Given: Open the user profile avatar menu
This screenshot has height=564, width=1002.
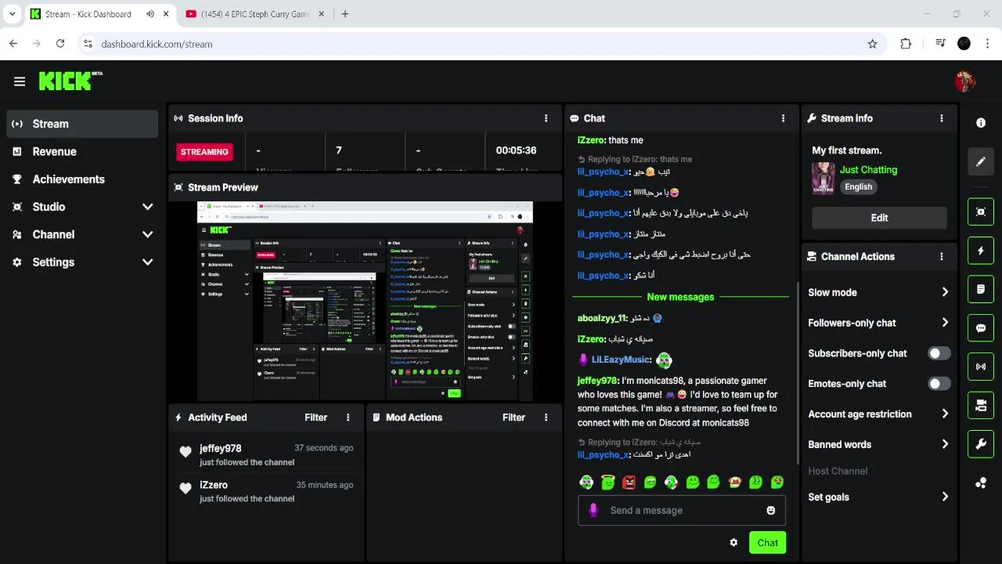Looking at the screenshot, I should [964, 81].
